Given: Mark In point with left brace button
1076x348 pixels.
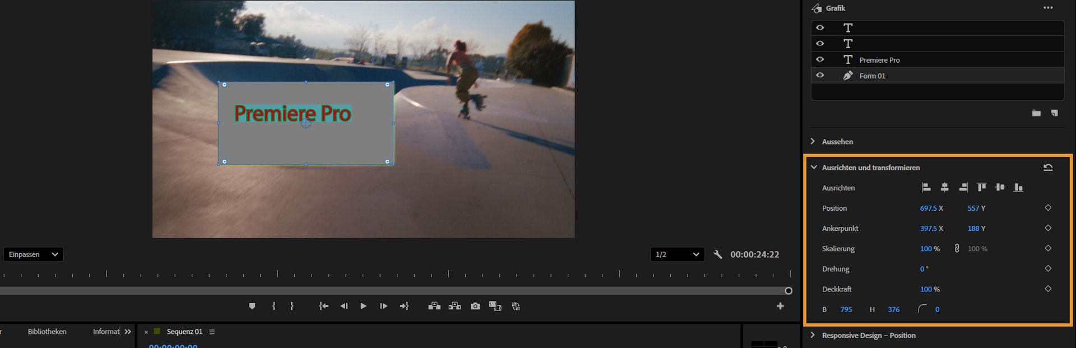Looking at the screenshot, I should (x=273, y=306).
